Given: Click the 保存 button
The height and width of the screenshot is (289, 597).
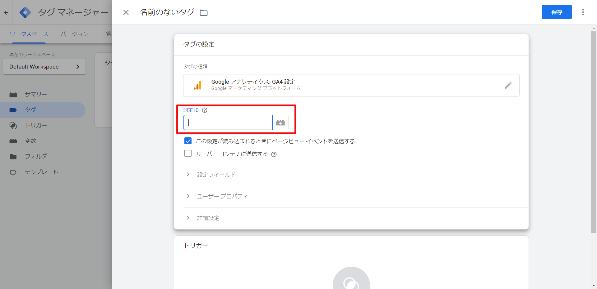Looking at the screenshot, I should [556, 12].
